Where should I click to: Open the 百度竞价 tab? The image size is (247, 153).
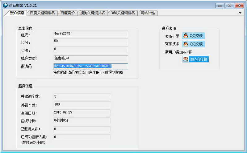pyautogui.click(x=67, y=13)
